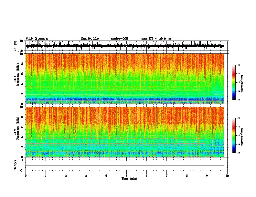Click the 6 kHz tick on ch.1 spectrogram
The width and height of the screenshot is (256, 197).
point(22,74)
